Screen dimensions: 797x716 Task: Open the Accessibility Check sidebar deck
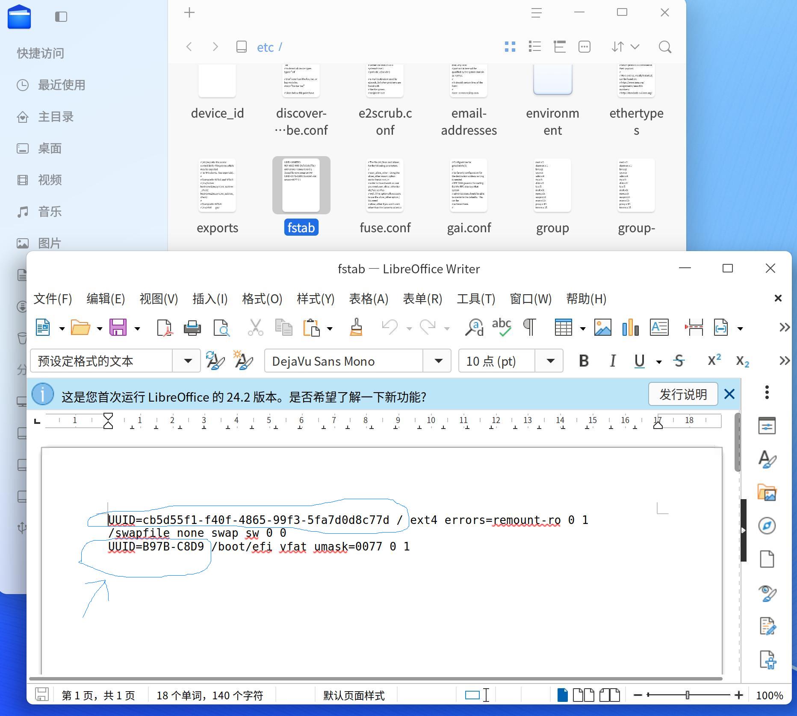point(767,660)
